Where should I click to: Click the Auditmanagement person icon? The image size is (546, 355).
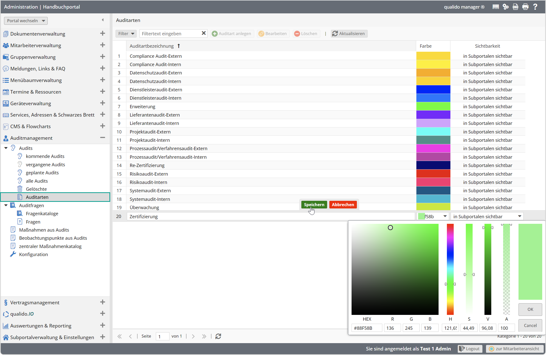(6, 138)
